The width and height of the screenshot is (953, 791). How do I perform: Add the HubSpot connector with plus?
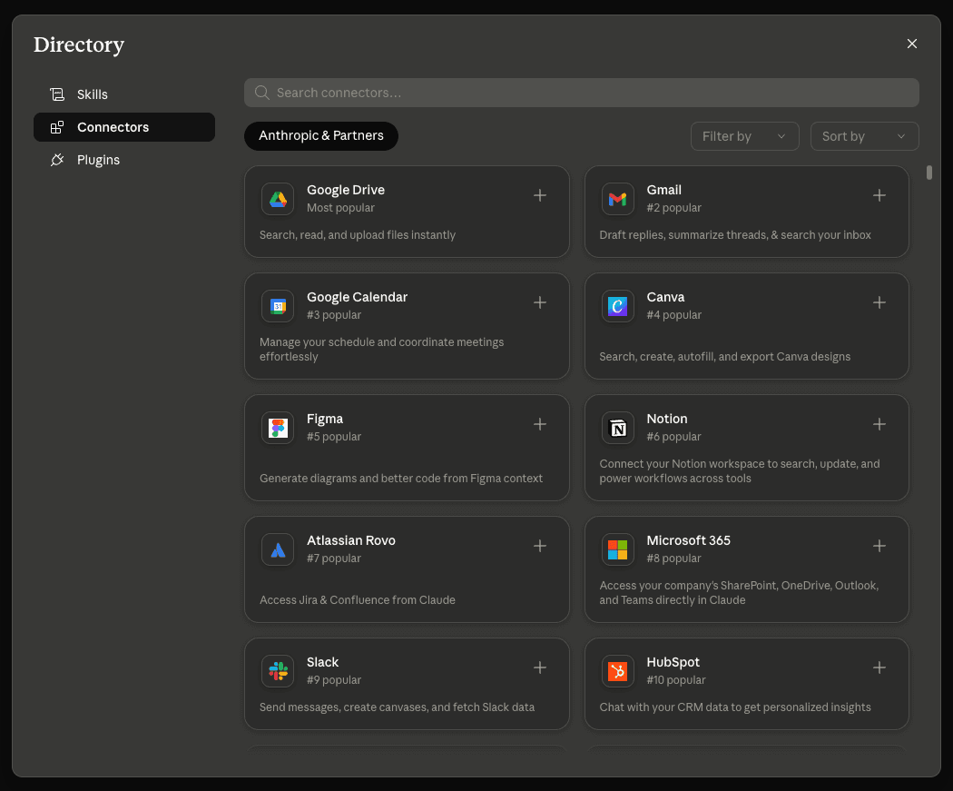[x=879, y=667]
